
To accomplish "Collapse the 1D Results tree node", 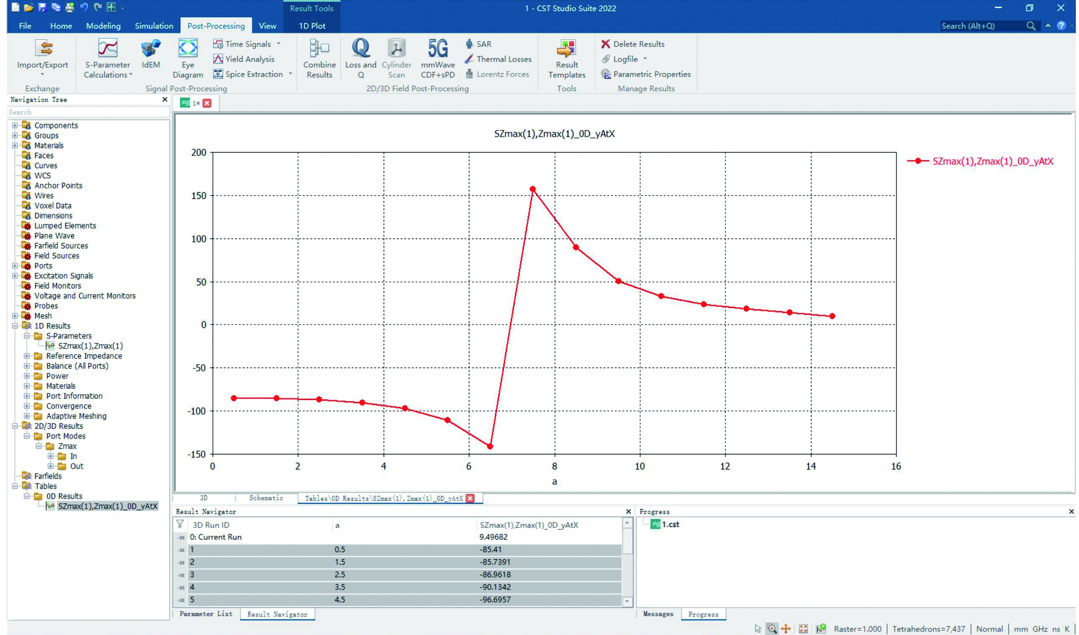I will [15, 326].
